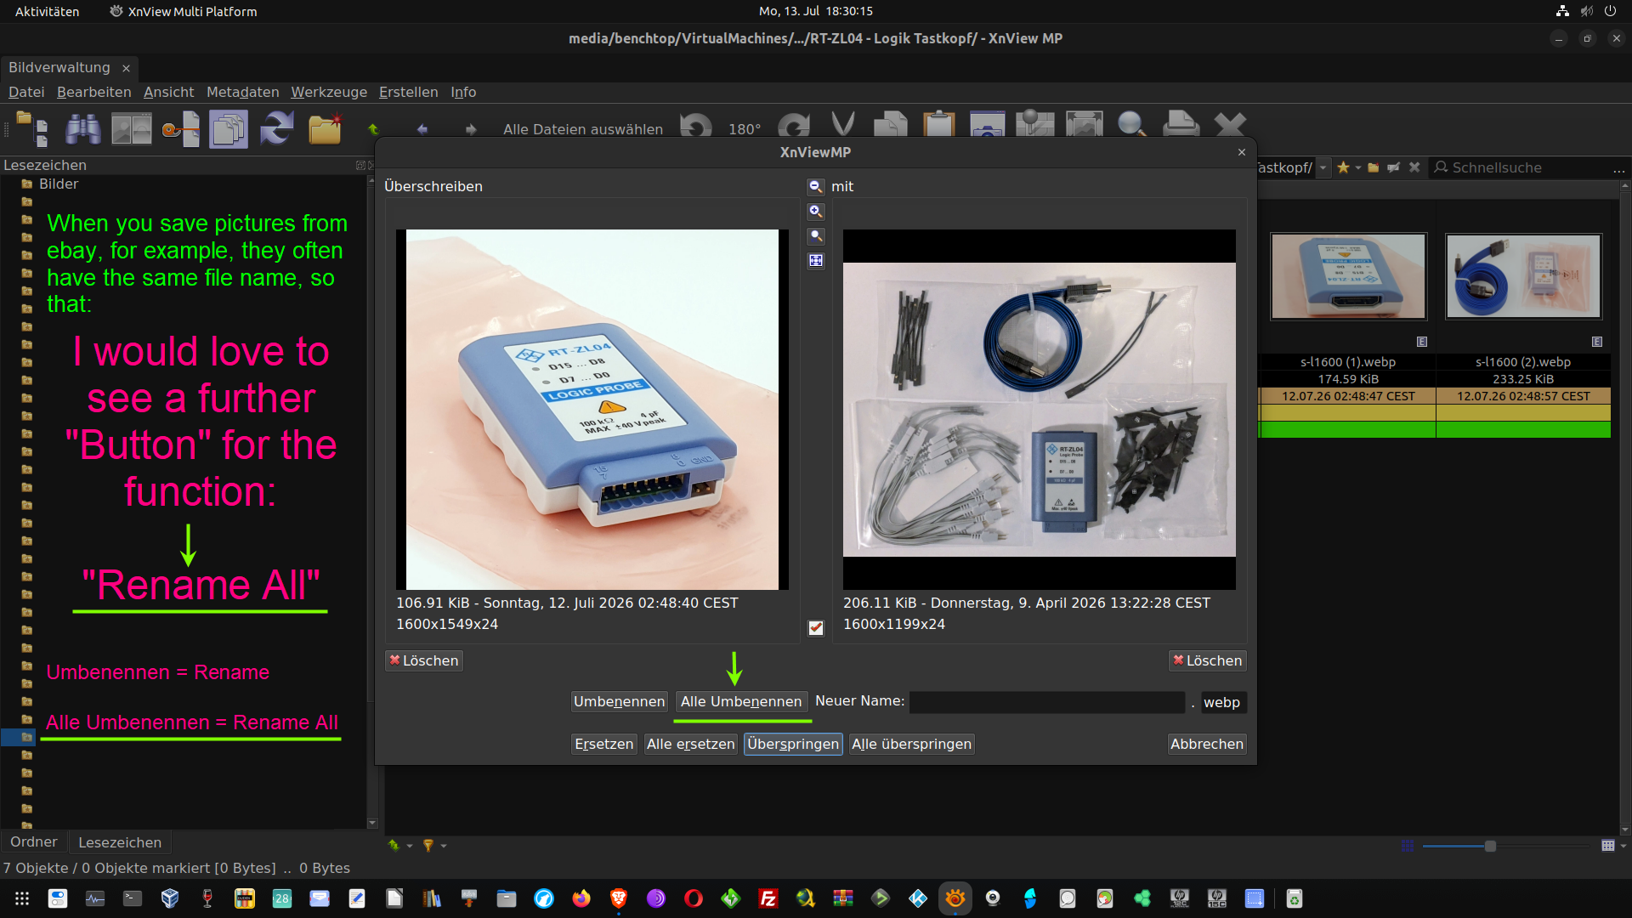The height and width of the screenshot is (918, 1632).
Task: Click the Ersetzen button
Action: coord(604,744)
